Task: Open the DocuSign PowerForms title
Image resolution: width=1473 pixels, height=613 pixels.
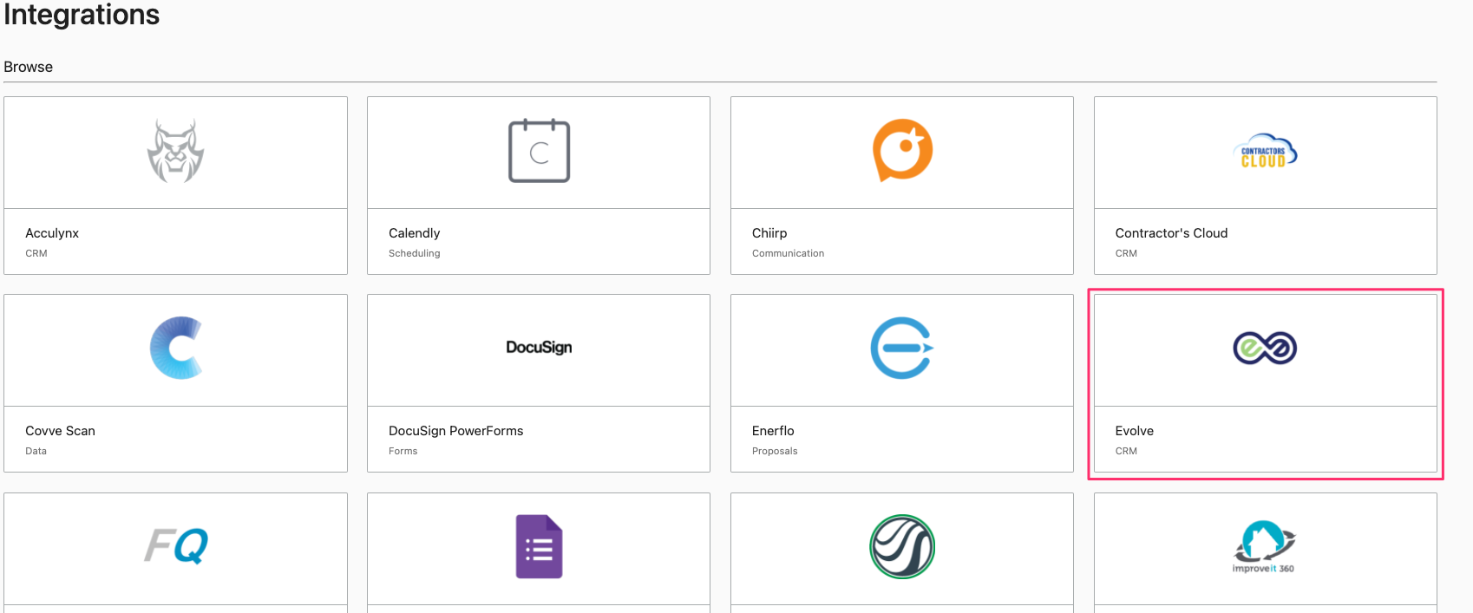Action: coord(455,431)
